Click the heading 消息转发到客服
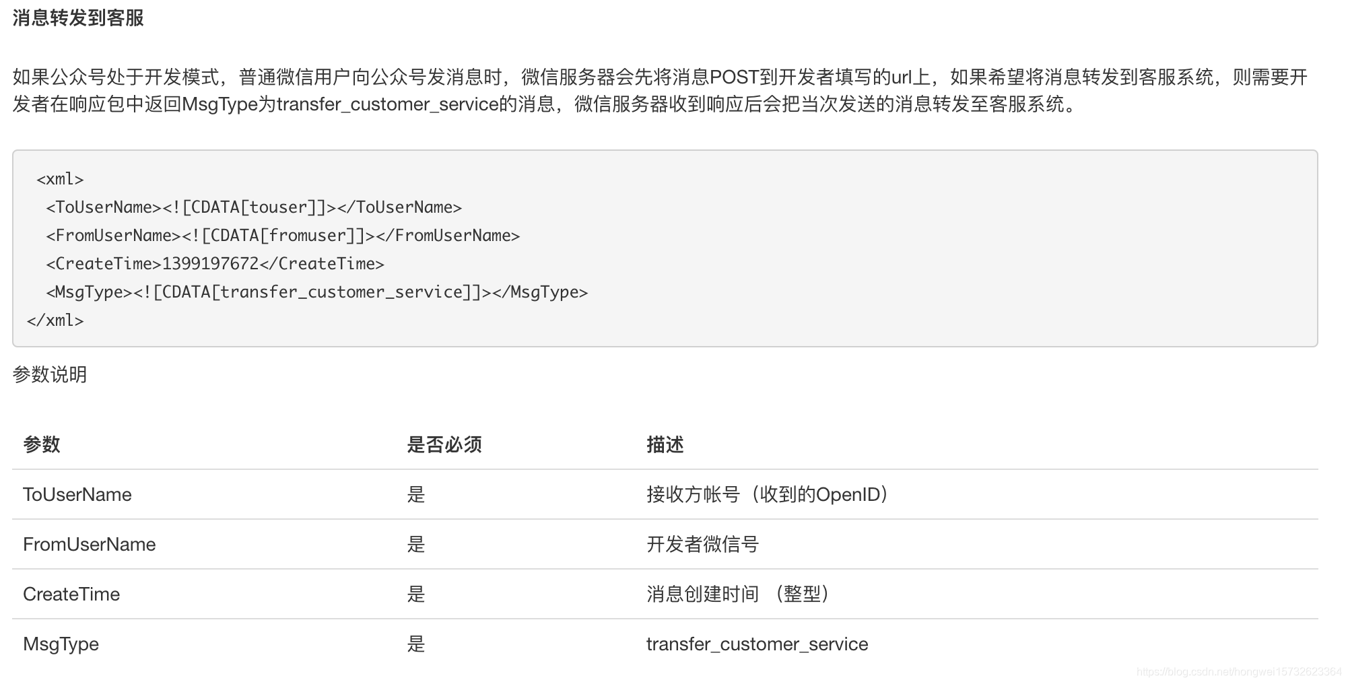 click(x=78, y=18)
